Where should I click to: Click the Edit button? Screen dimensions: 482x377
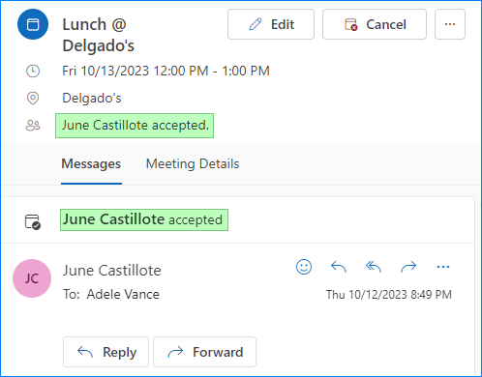pos(271,24)
